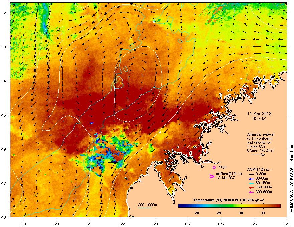Click the '122' longitude axis label

point(122,224)
